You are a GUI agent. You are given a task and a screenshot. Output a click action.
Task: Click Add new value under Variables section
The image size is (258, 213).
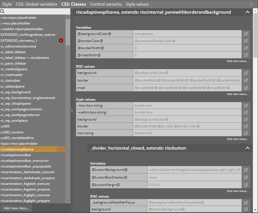[x=237, y=61]
